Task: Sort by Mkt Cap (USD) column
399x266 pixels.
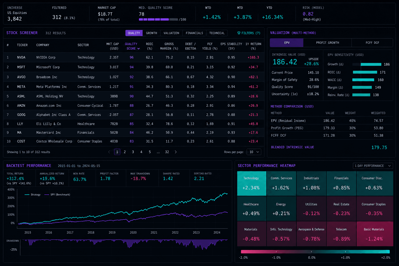Action: pyautogui.click(x=112, y=46)
